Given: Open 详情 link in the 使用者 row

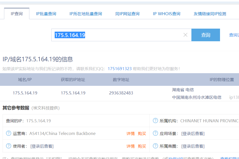Looking at the screenshot, I should pos(131,146).
